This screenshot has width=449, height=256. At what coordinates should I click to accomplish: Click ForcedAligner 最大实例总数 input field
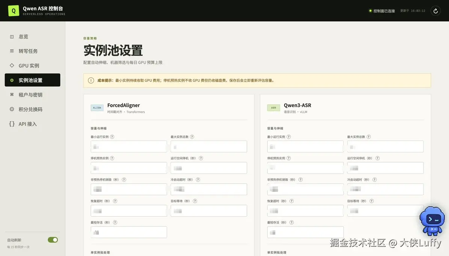point(209,147)
